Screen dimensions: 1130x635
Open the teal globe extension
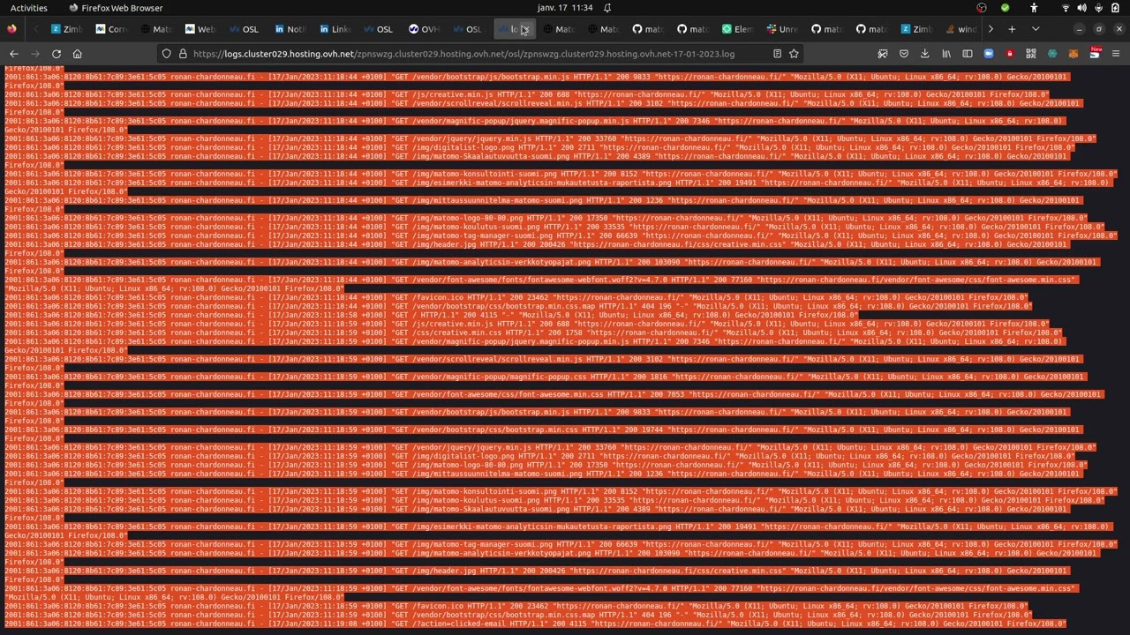click(x=1052, y=54)
